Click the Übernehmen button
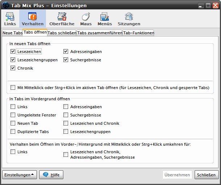 click(x=177, y=175)
